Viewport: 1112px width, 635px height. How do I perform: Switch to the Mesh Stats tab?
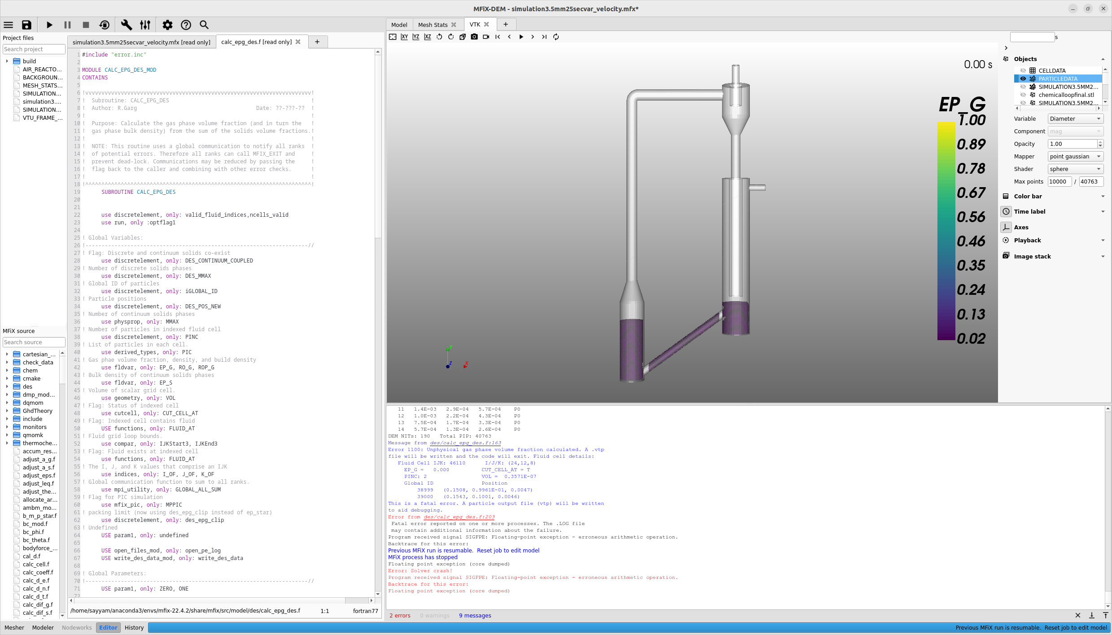(x=433, y=25)
